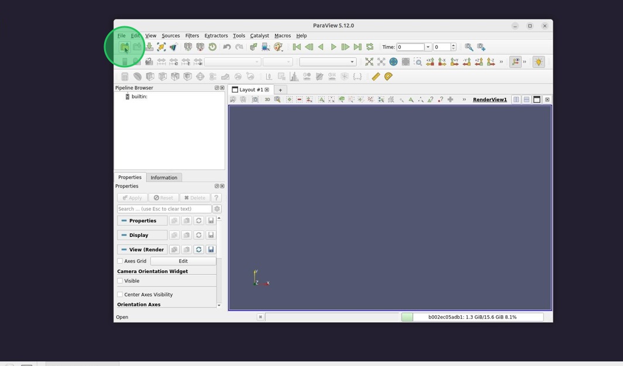Image resolution: width=623 pixels, height=366 pixels.
Task: Click the Histogram filter icon
Action: pyautogui.click(x=294, y=76)
